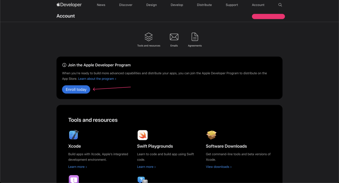The height and width of the screenshot is (183, 339).
Task: Click the Emails label
Action: click(174, 46)
